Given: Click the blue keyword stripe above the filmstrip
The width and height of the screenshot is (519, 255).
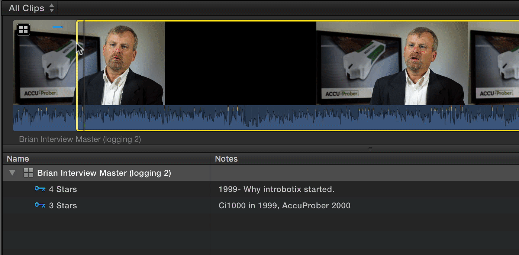Looking at the screenshot, I should click(58, 27).
